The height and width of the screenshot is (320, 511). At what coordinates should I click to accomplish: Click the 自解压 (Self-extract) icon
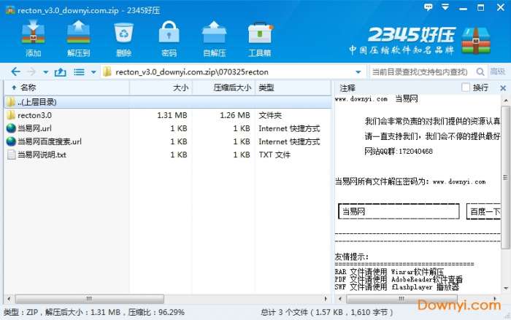214,32
